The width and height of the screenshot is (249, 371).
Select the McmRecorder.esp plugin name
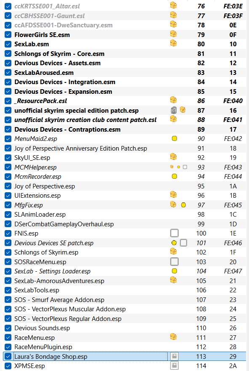[37, 177]
